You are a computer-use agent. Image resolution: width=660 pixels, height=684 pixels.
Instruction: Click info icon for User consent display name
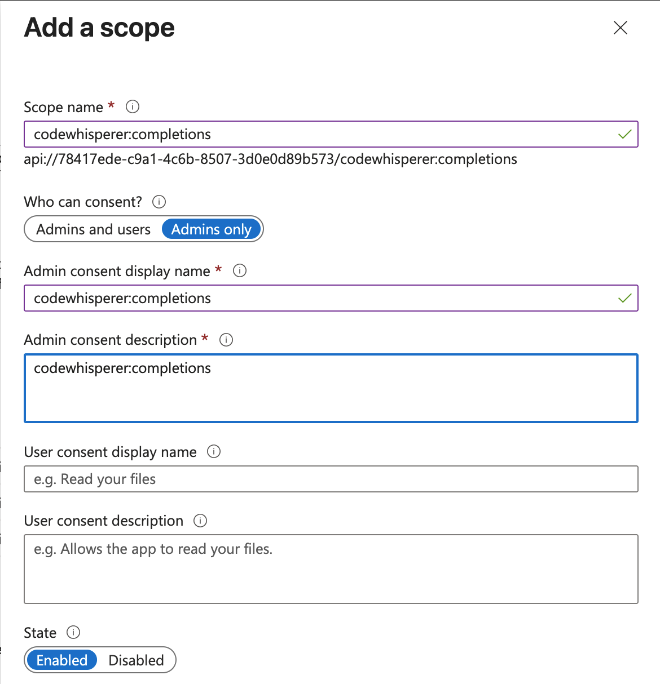pyautogui.click(x=214, y=451)
